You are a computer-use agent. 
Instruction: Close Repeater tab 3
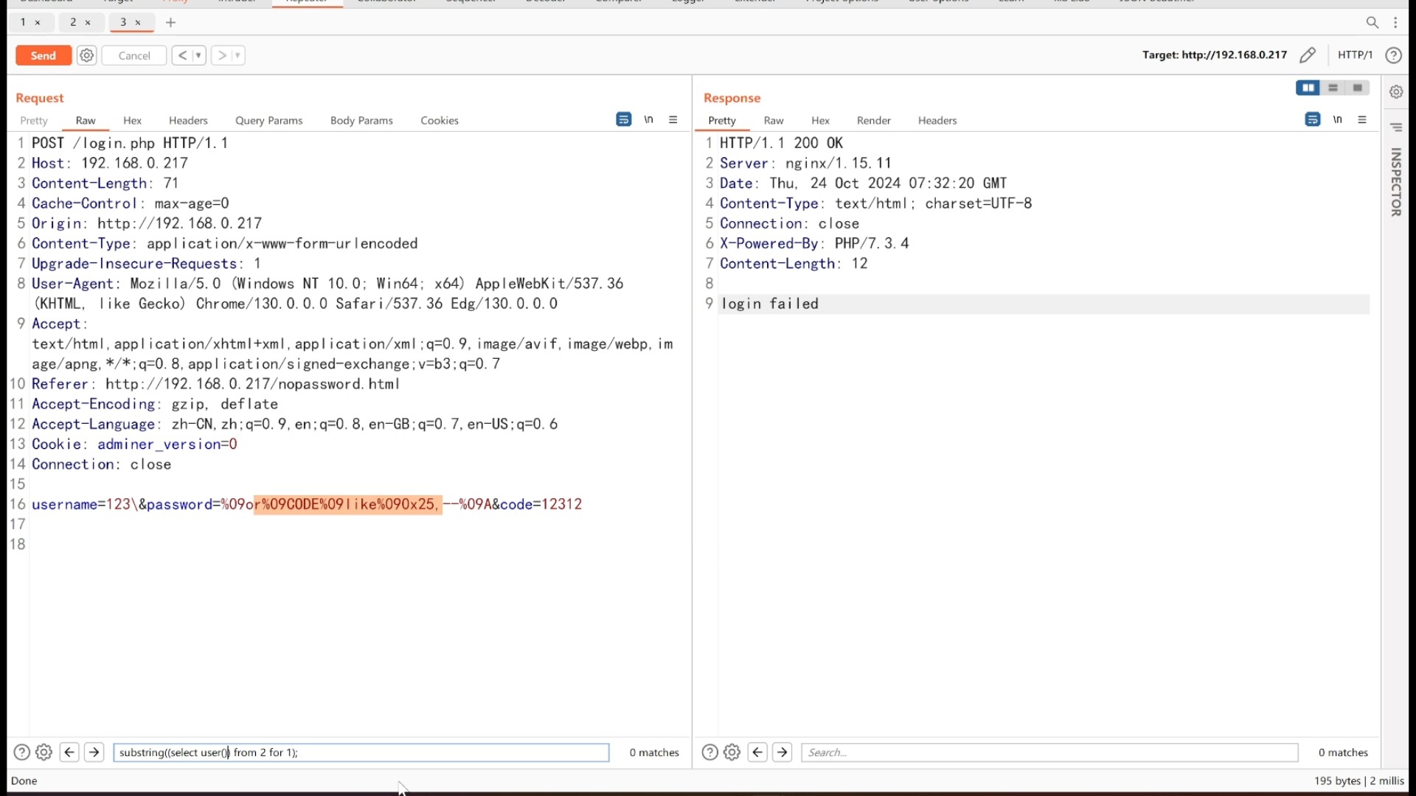point(138,23)
